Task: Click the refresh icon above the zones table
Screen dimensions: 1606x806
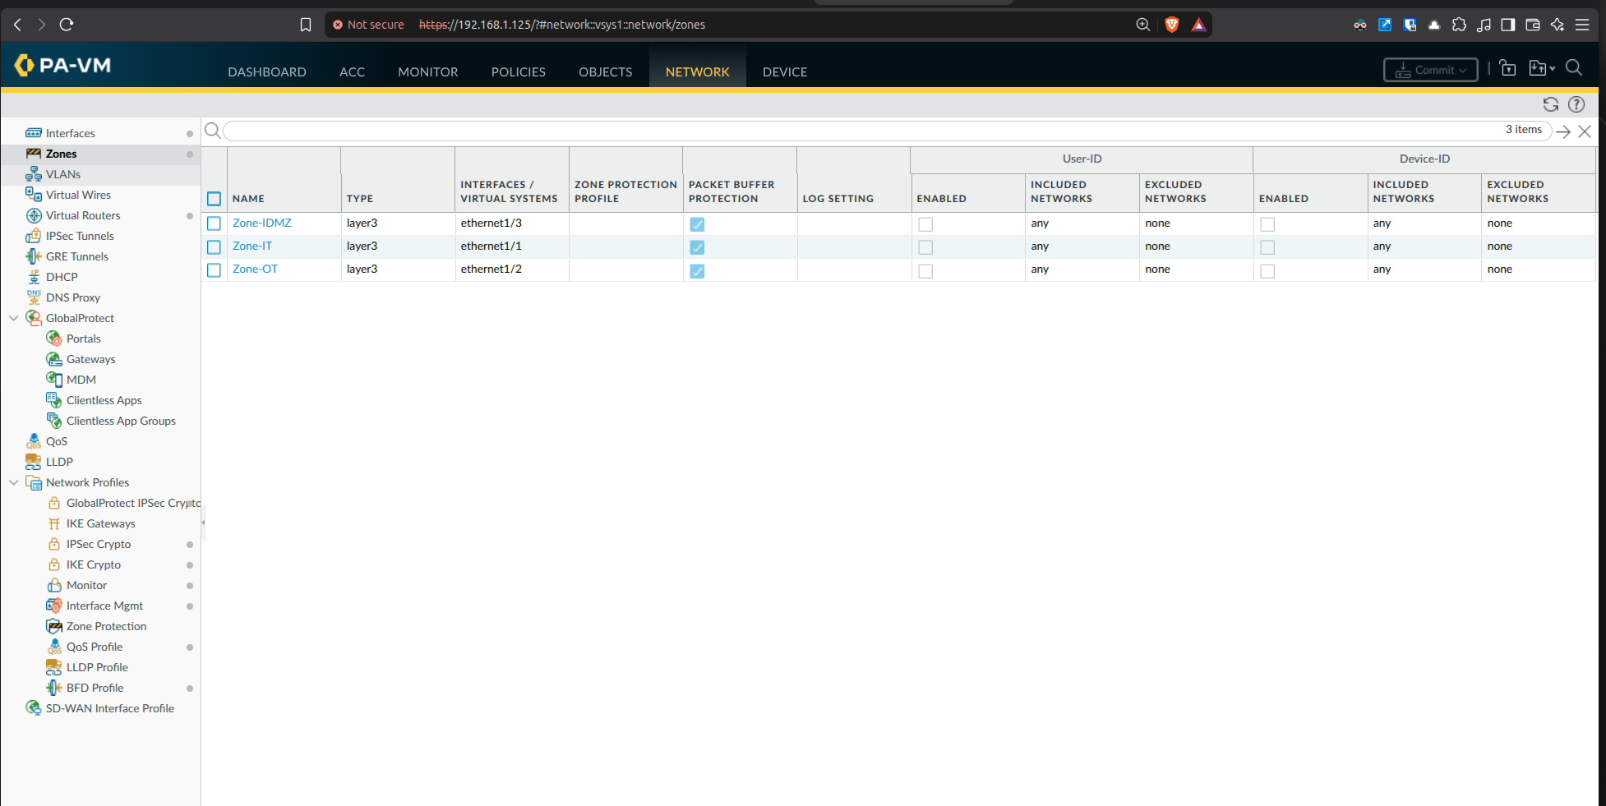Action: click(1551, 104)
